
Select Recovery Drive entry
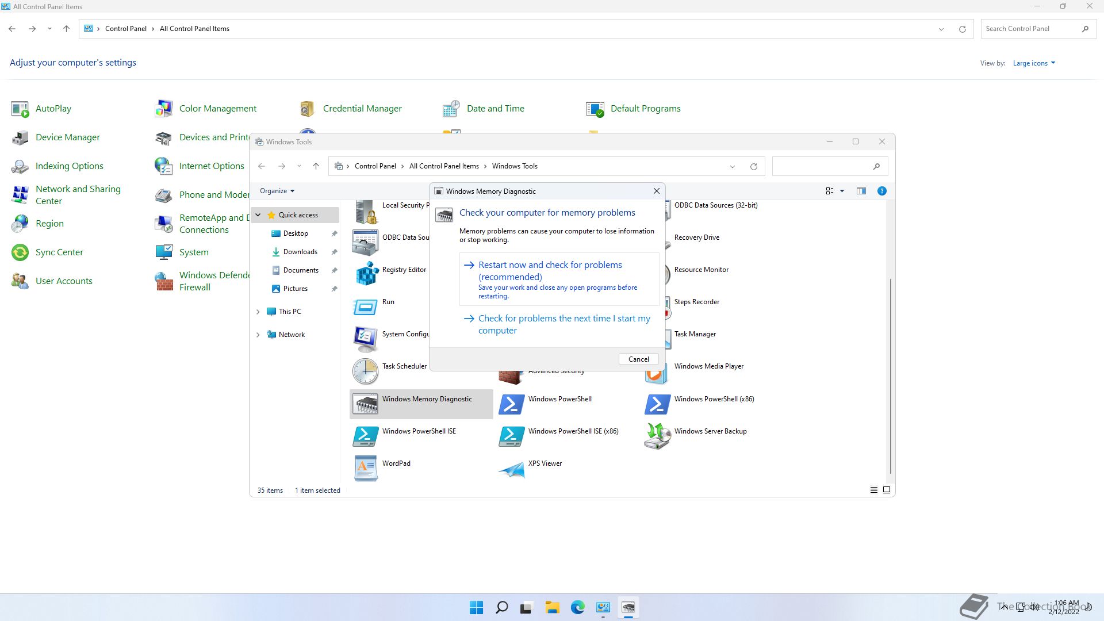(x=696, y=237)
